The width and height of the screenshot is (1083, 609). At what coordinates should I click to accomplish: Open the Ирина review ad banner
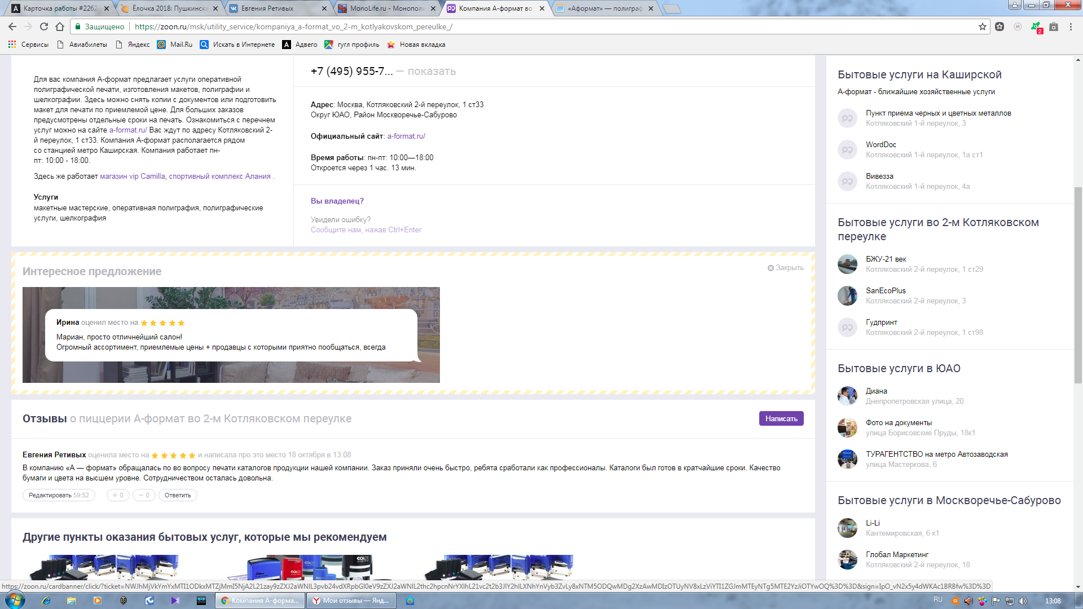pyautogui.click(x=231, y=335)
